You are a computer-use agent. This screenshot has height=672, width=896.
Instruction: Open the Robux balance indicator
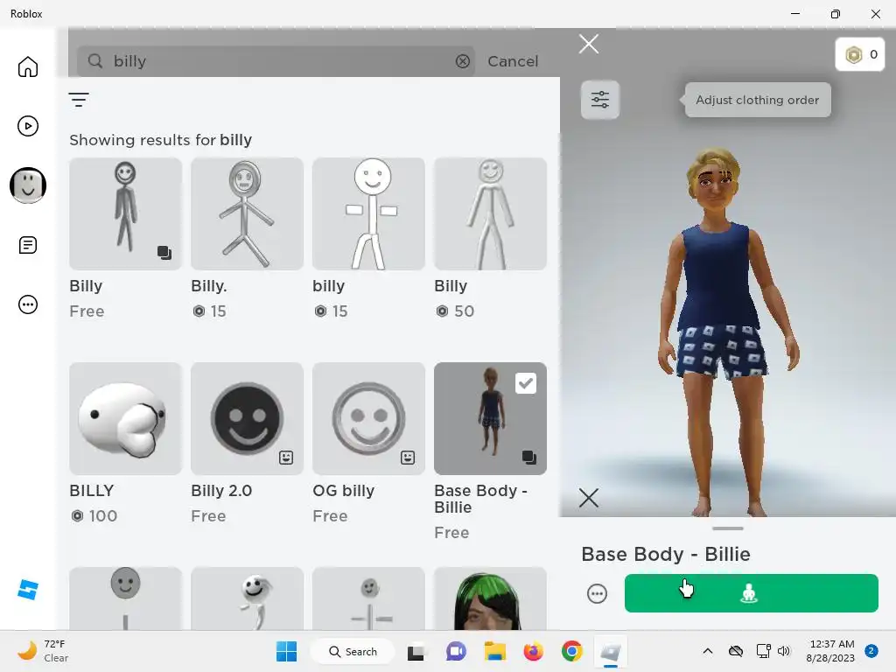[860, 55]
